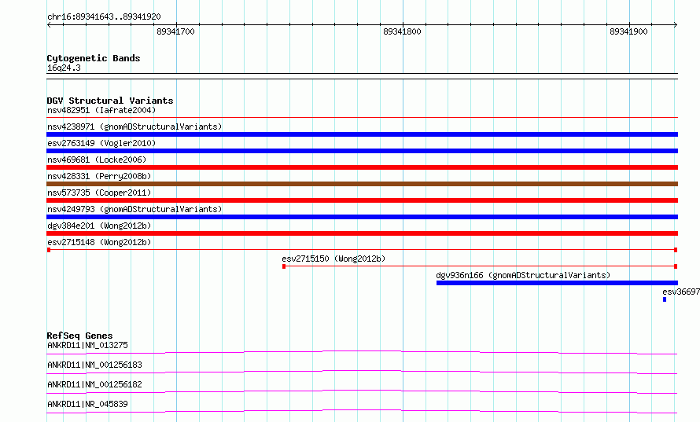
Task: Click the nsv4238971 (gnomADStructuralVariants) label
Action: pyautogui.click(x=134, y=127)
